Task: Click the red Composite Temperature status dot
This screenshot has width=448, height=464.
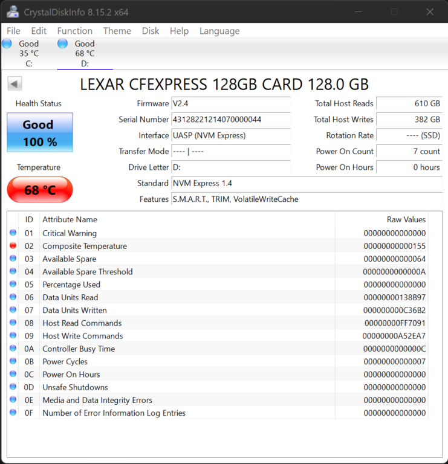Action: pos(13,246)
